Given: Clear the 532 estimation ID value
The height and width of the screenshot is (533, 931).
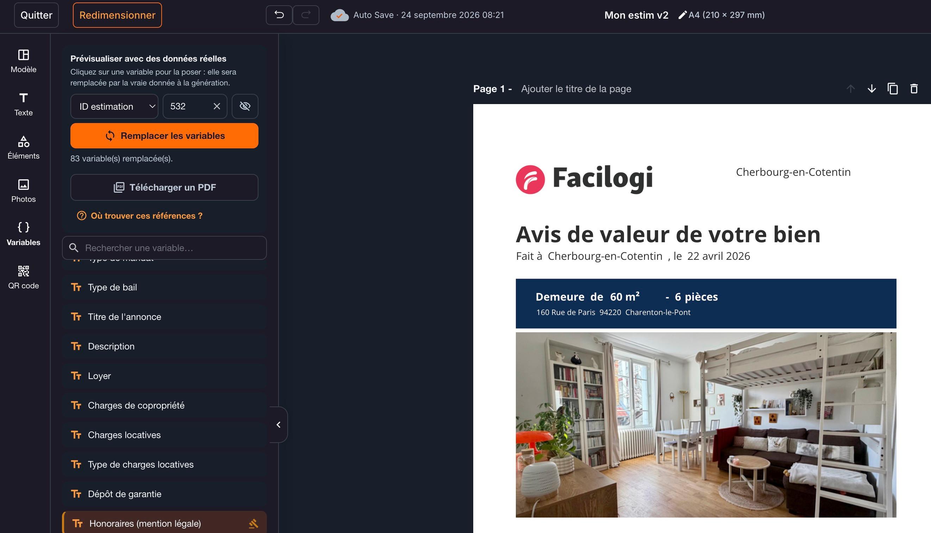Looking at the screenshot, I should click(x=217, y=106).
